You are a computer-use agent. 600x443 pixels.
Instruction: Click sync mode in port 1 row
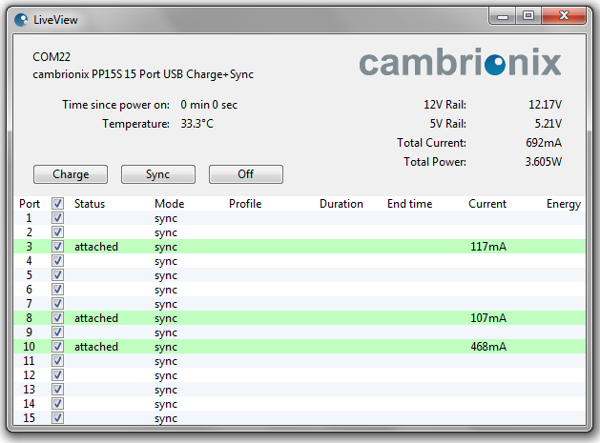tap(166, 218)
